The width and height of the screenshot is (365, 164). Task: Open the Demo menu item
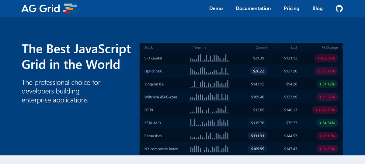pos(216,8)
